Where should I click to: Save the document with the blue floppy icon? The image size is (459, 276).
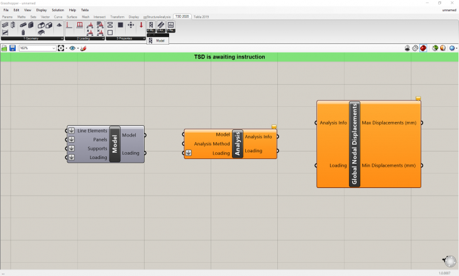[x=13, y=48]
